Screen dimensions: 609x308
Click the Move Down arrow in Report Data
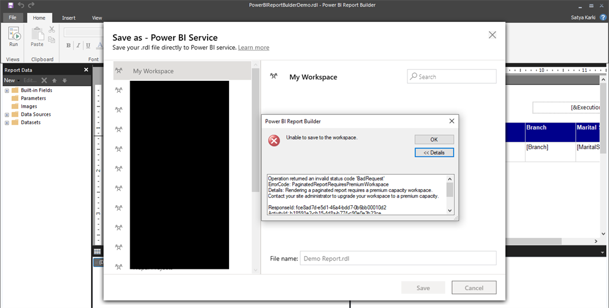tap(64, 80)
